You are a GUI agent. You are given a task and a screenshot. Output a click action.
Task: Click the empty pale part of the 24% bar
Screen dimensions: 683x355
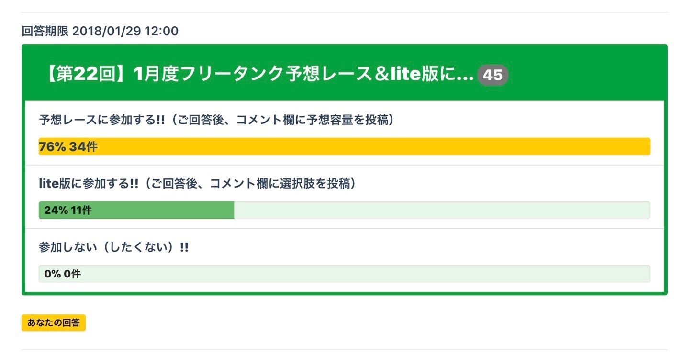(x=440, y=211)
